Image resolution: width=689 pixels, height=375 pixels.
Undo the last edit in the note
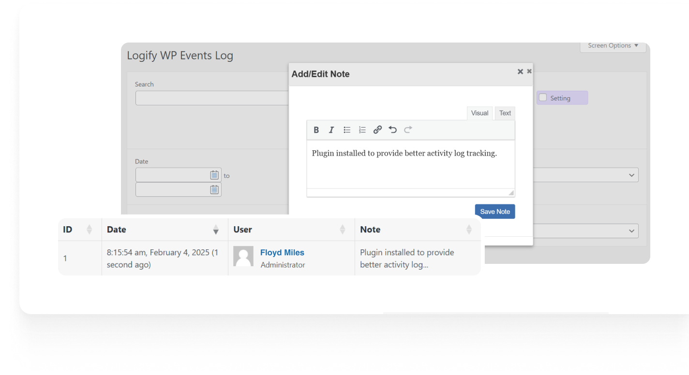pyautogui.click(x=392, y=130)
